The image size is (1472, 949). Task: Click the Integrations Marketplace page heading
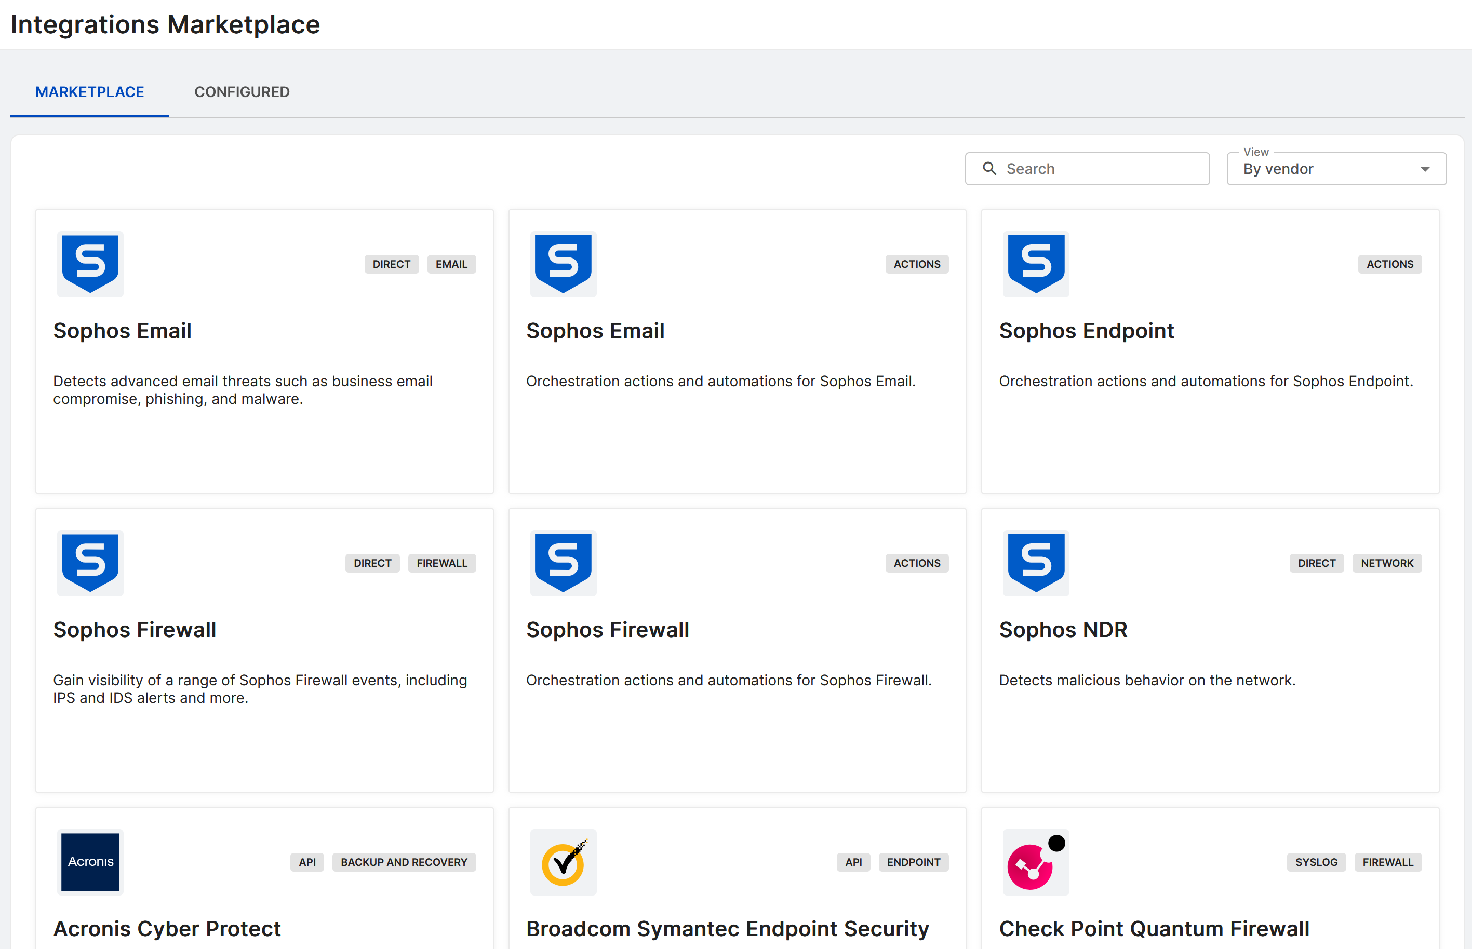165,24
